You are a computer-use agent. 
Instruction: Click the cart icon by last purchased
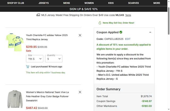point(28,66)
